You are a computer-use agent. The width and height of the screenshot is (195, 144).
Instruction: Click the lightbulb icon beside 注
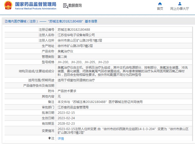50,138
